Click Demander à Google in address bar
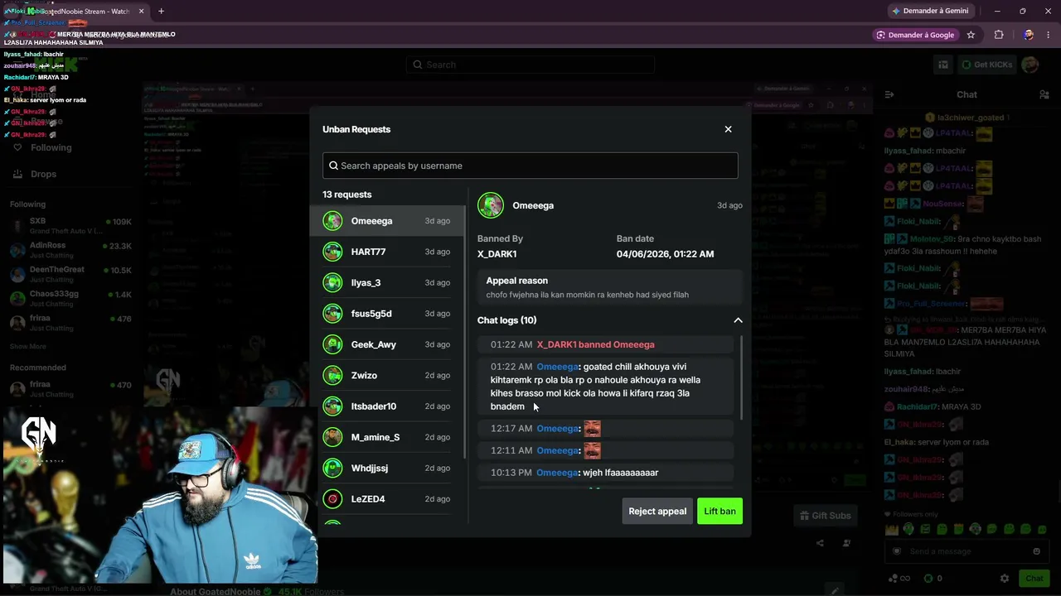Screen dimensions: 1061x596 point(915,35)
